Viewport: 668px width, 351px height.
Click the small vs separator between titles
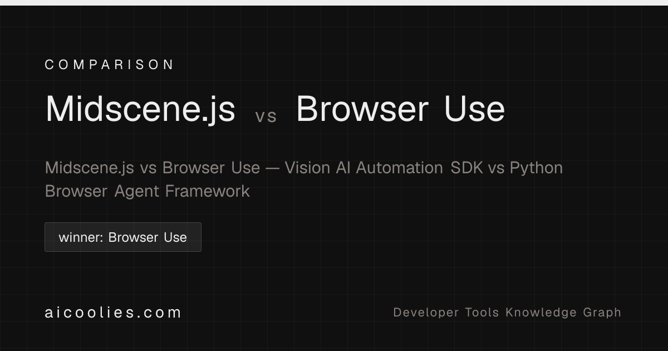pos(266,116)
